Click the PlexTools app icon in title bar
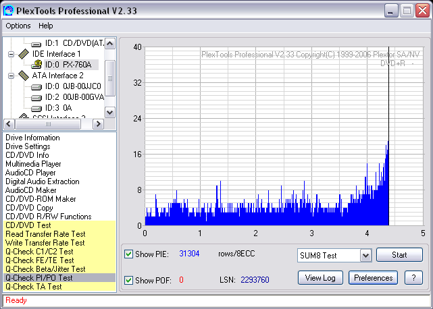Screen dimensions: 433x309 (8, 11)
